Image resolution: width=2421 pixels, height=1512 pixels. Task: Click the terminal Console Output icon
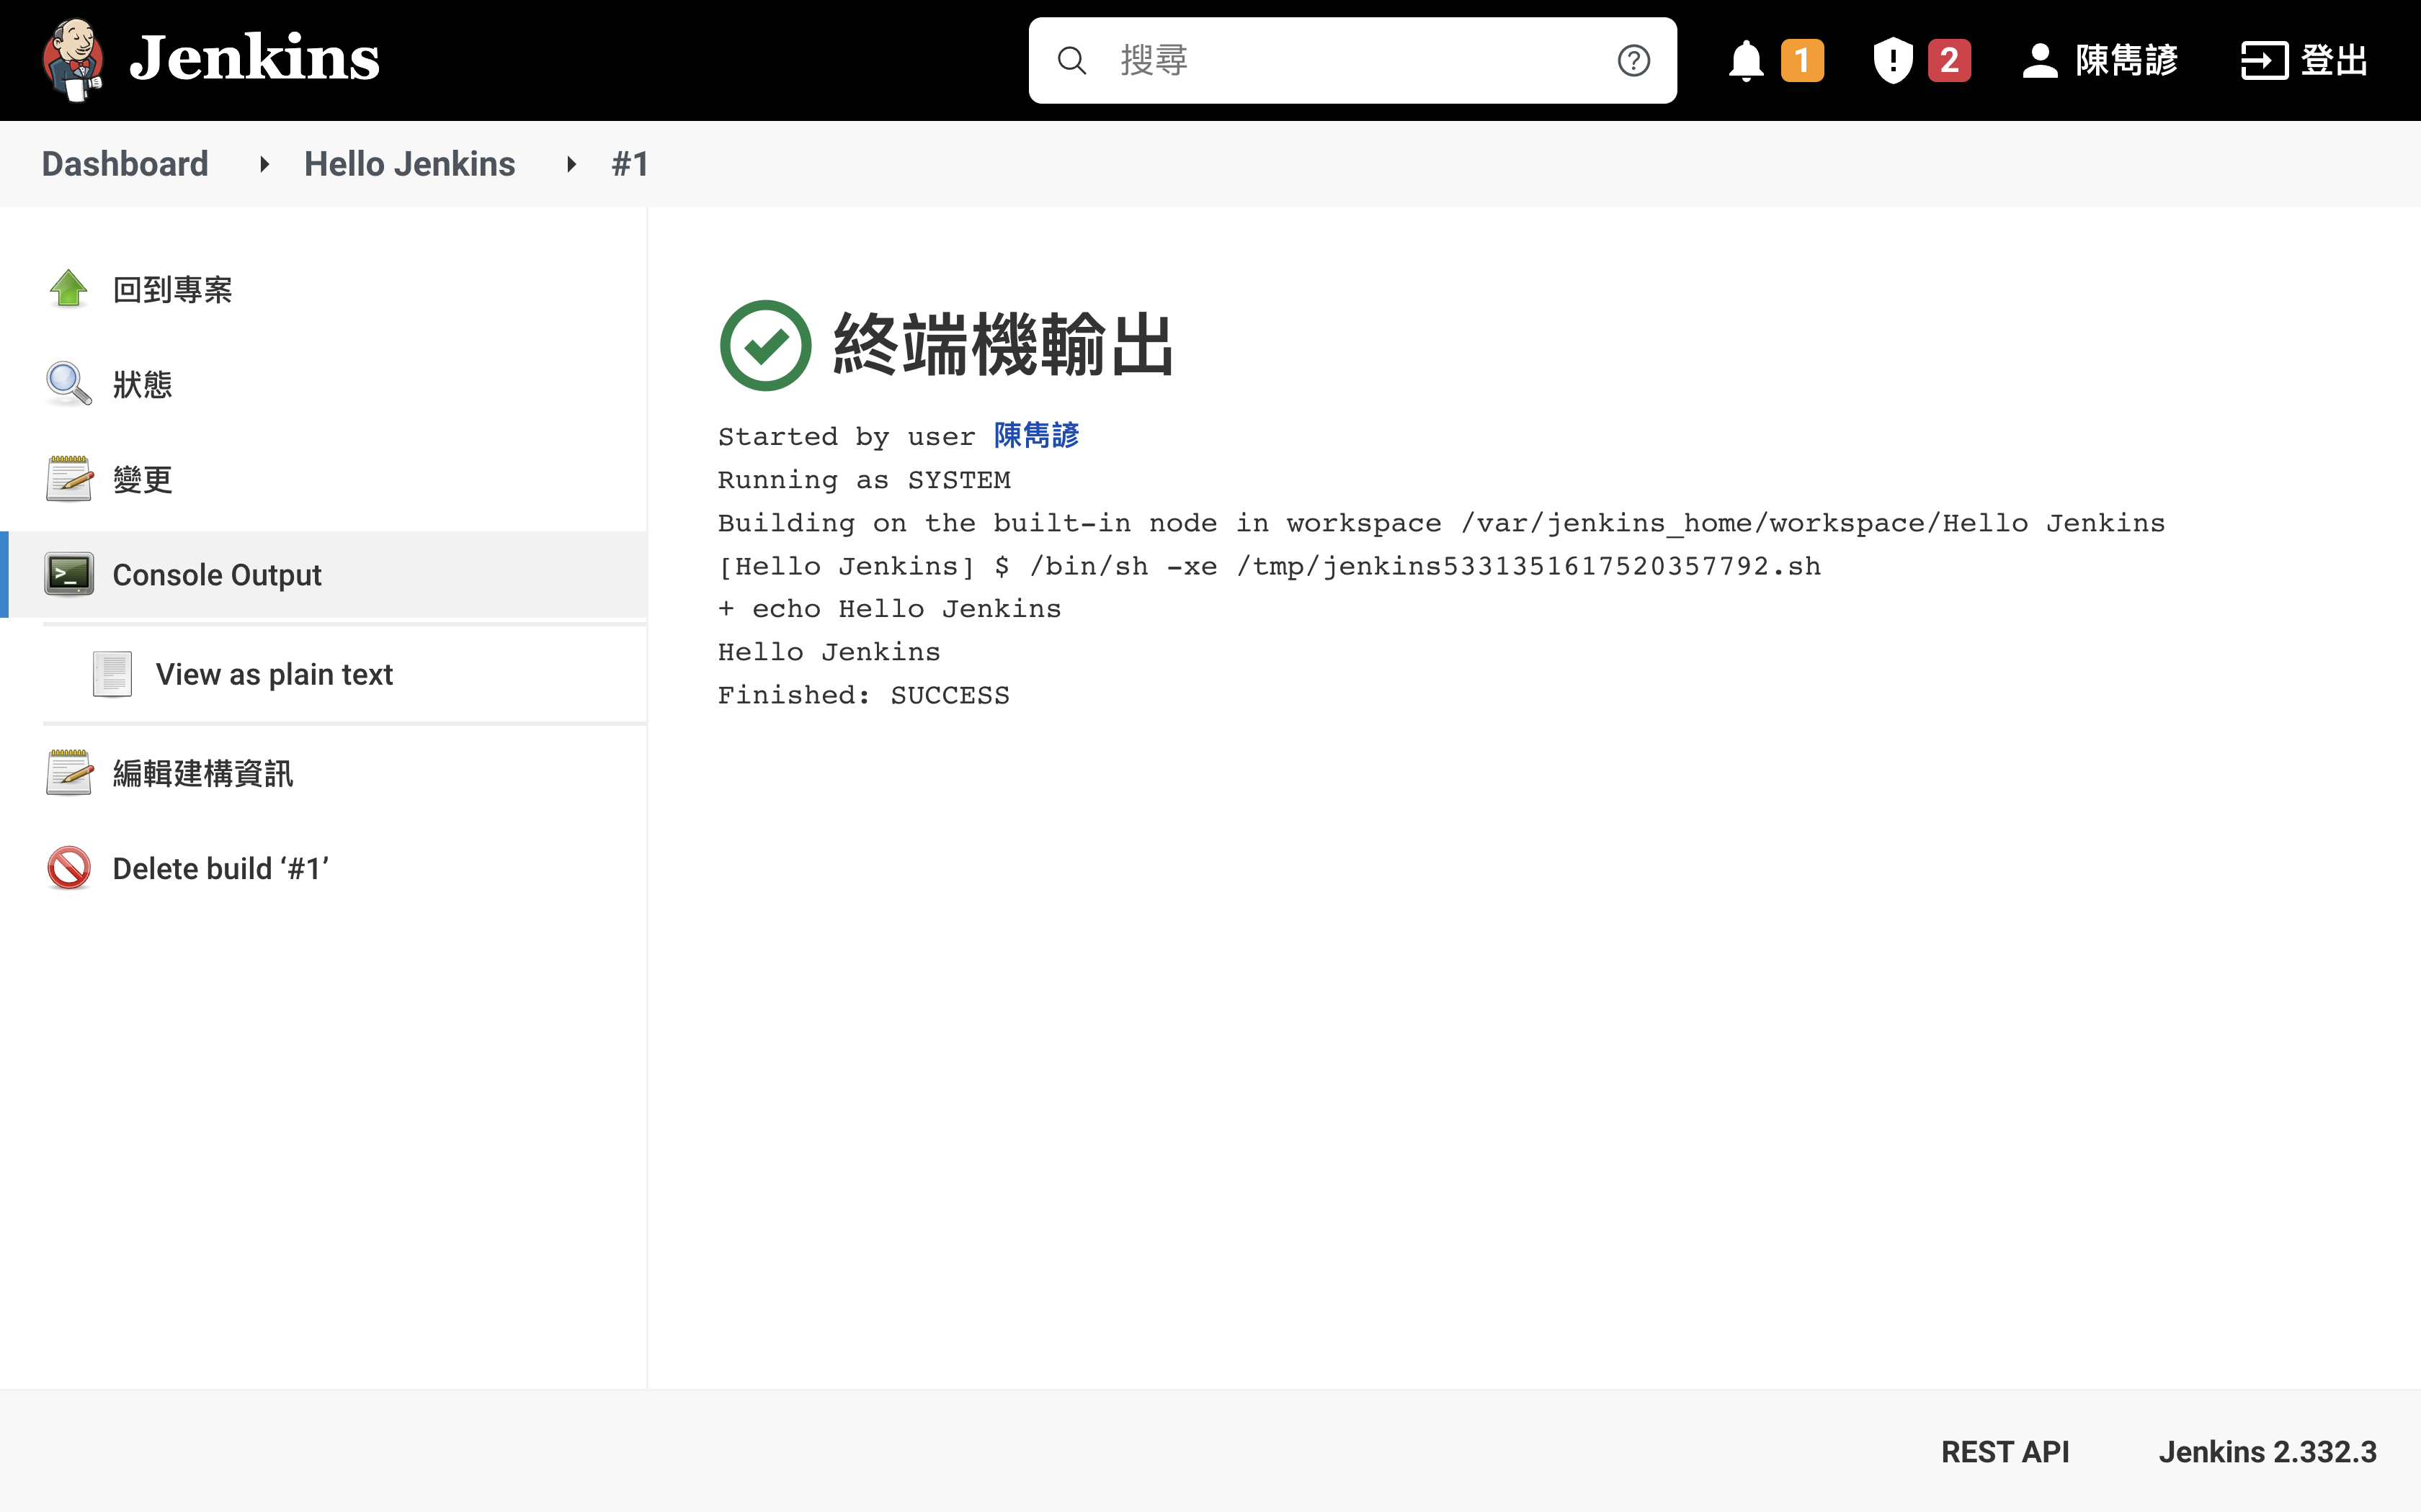click(69, 574)
